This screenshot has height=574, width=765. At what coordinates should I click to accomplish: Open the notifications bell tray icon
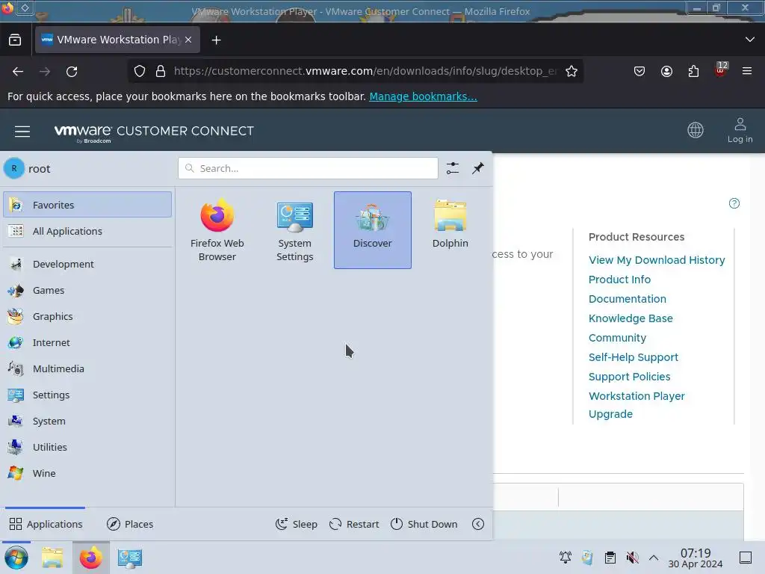[566, 558]
